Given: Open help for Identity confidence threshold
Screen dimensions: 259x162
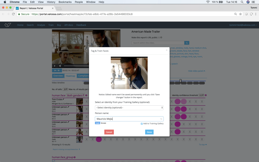Looking at the screenshot, I should pos(206,95).
